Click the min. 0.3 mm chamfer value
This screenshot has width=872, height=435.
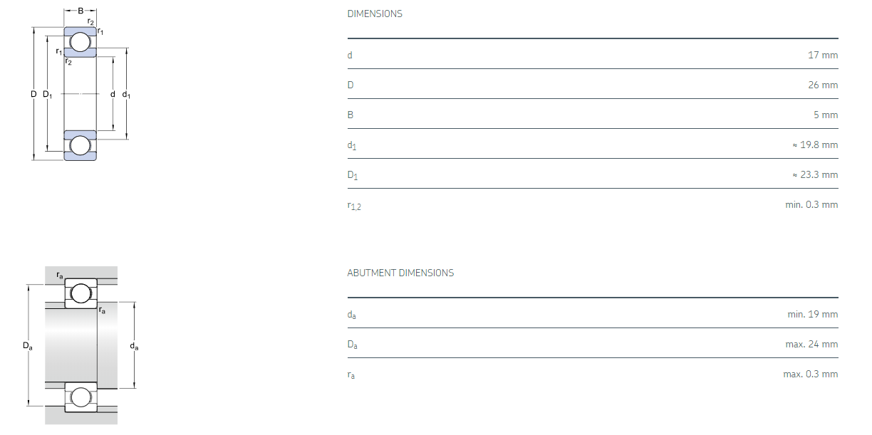[x=811, y=204]
